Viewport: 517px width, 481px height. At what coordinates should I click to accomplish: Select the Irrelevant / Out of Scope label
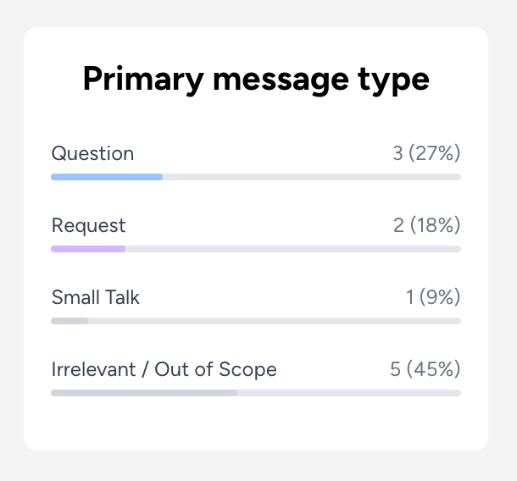coord(164,369)
